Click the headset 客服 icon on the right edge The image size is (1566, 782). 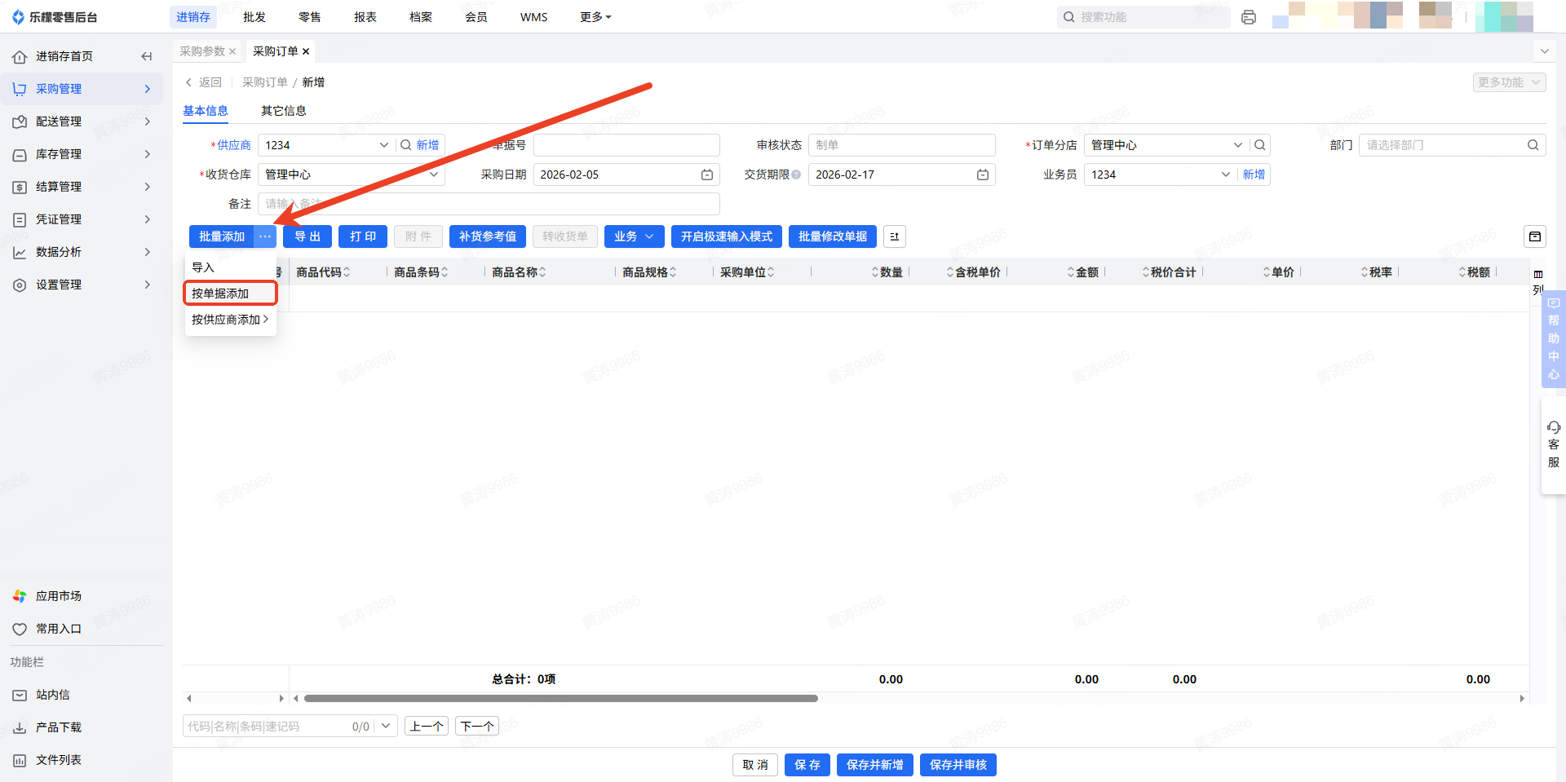pos(1554,427)
